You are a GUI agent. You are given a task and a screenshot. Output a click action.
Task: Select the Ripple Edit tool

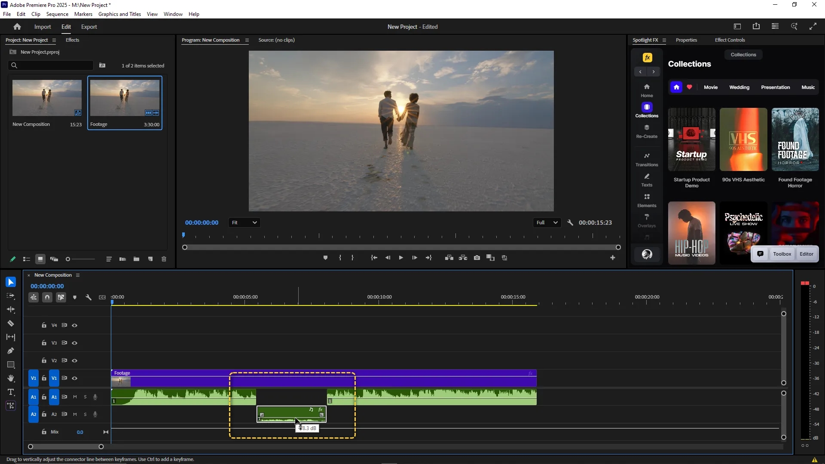pyautogui.click(x=11, y=310)
